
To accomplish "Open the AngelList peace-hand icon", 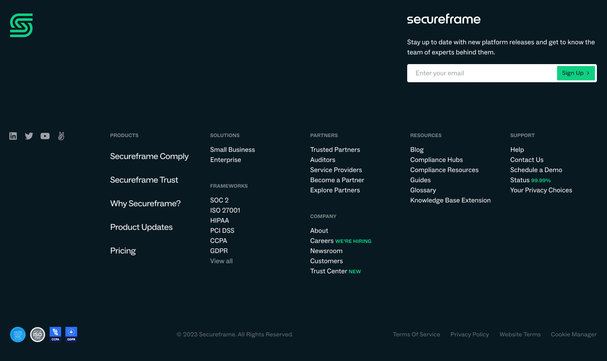I will pos(61,136).
